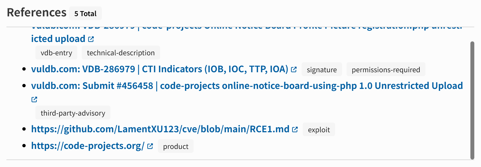Open the 'icted upload' reference link
Viewport: 481px width, 167px height.
(x=58, y=39)
